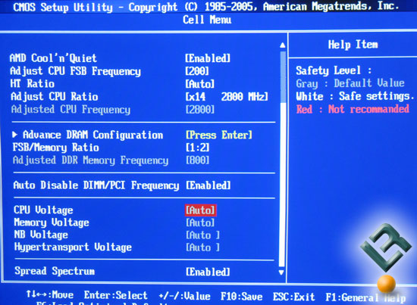
Task: Open FSB/Memory Ratio 1:2 value list
Action: click(198, 148)
